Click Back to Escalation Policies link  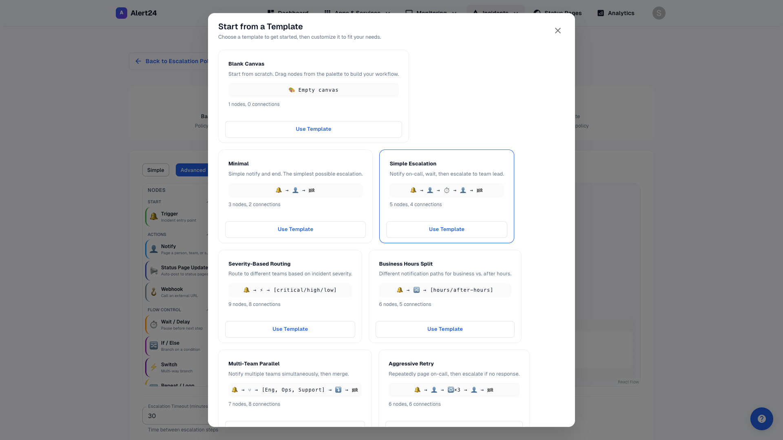(x=175, y=61)
